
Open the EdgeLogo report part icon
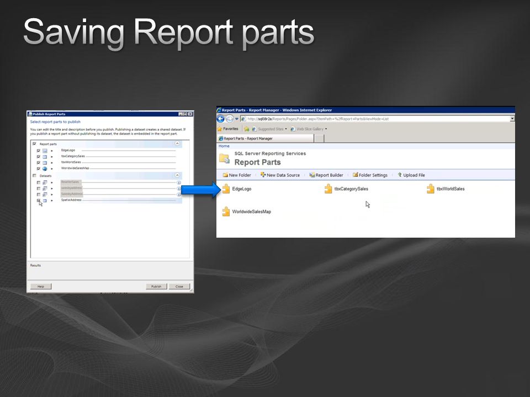pos(226,189)
